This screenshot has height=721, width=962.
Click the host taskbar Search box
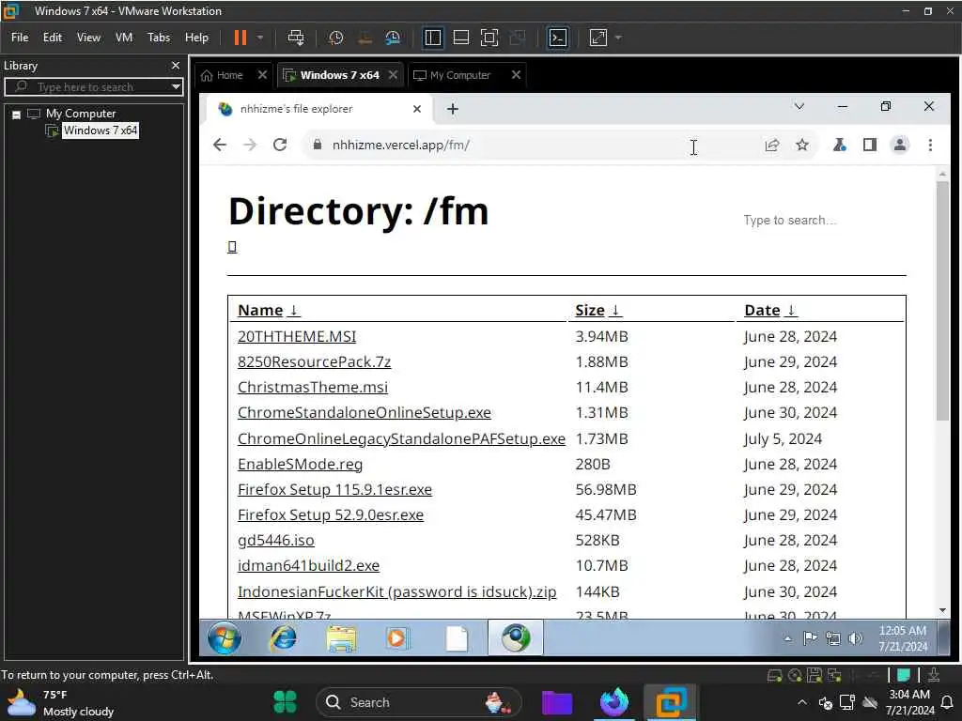click(x=419, y=702)
